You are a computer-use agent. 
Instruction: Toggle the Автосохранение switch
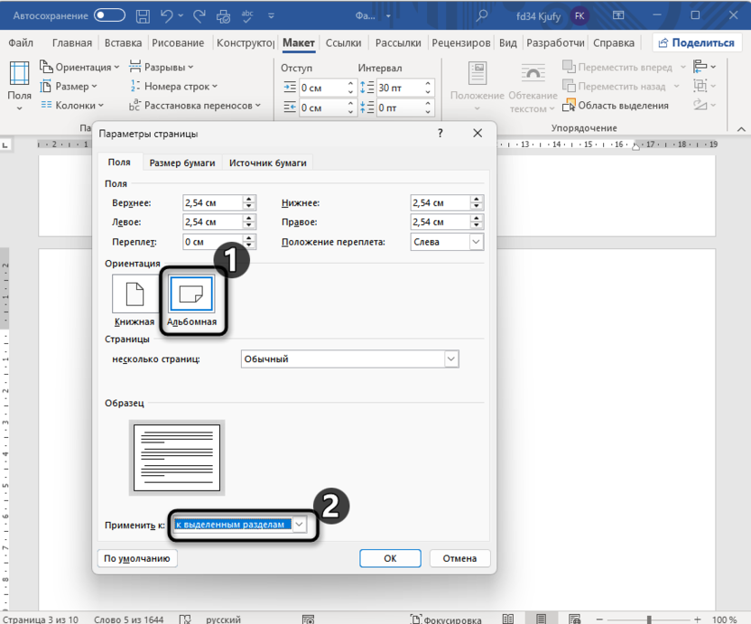click(109, 15)
